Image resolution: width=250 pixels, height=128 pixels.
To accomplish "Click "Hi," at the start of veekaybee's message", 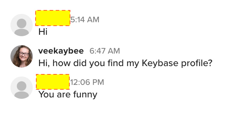I will (44, 63).
